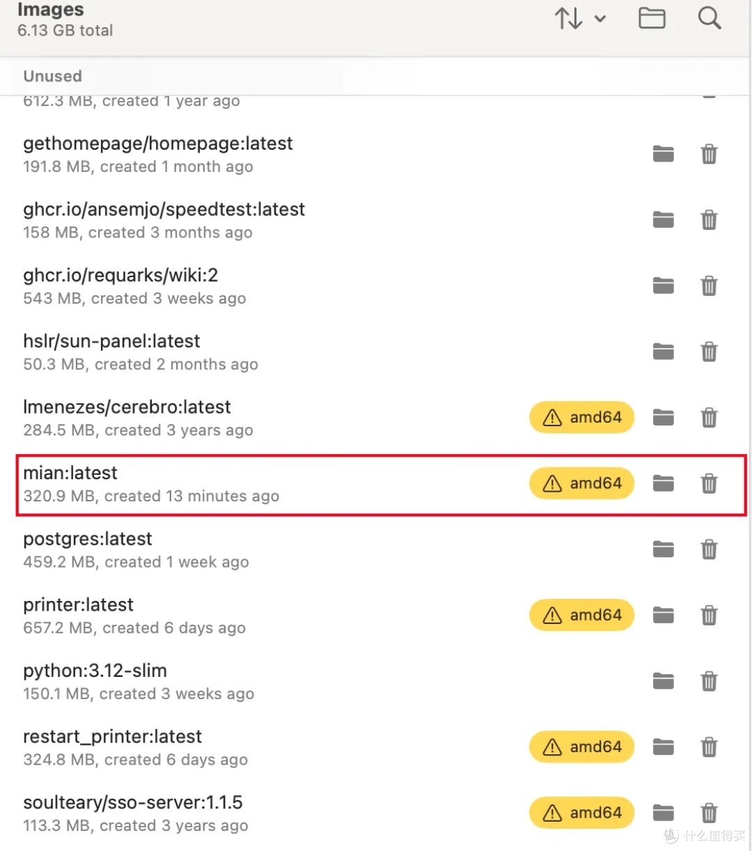Click amd64 badge on restart_printer:latest

point(582,747)
